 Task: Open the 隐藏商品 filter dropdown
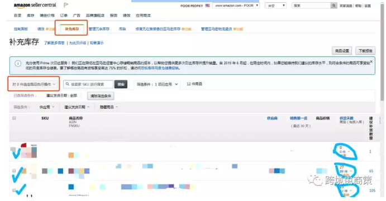click(x=109, y=107)
